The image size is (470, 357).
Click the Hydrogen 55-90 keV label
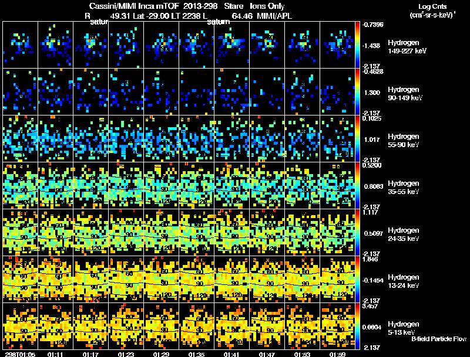click(x=404, y=141)
